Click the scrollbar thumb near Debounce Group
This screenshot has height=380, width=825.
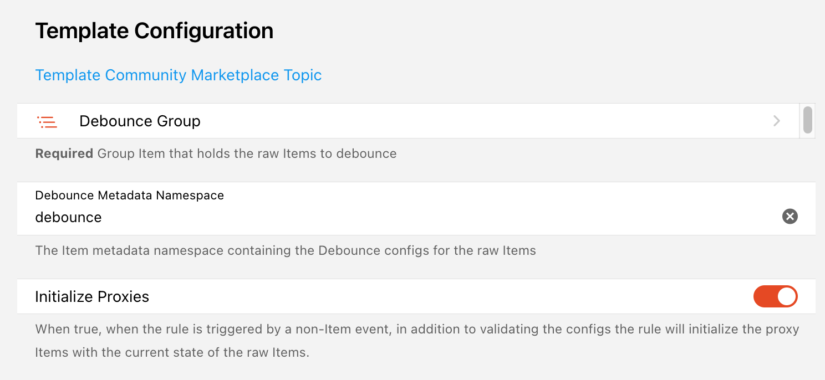pos(808,120)
